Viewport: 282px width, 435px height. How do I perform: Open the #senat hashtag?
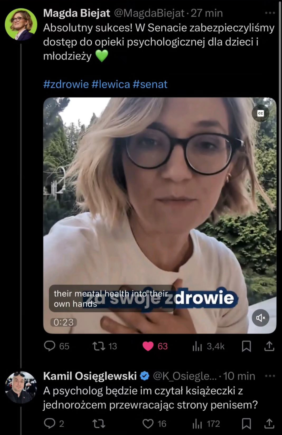pos(150,84)
